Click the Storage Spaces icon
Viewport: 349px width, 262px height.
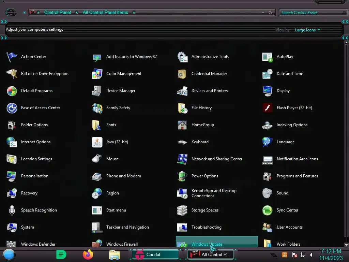(x=182, y=210)
